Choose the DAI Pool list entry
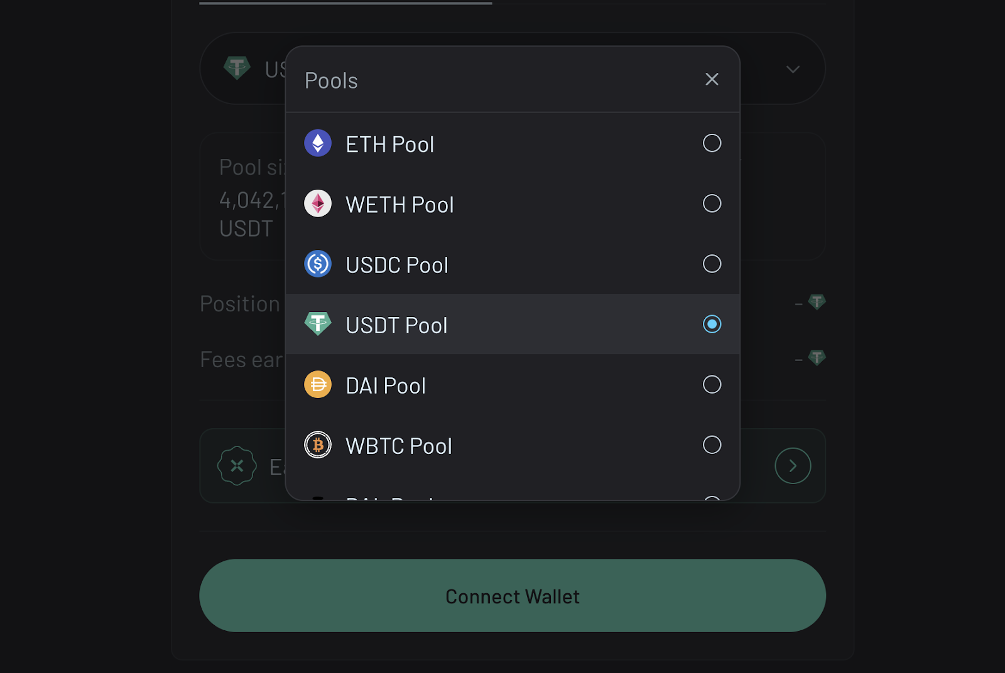The height and width of the screenshot is (673, 1005). [x=513, y=384]
